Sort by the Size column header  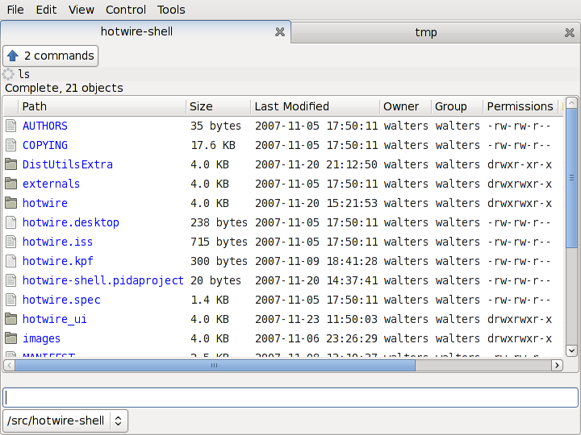tap(218, 106)
